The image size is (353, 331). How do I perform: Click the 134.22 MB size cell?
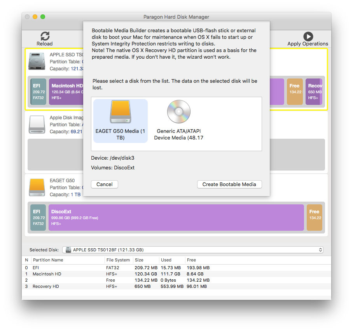(146, 280)
